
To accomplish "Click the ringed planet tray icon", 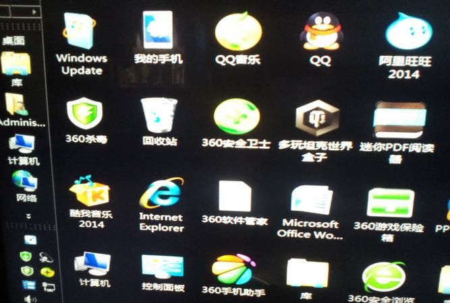I will point(46,257).
